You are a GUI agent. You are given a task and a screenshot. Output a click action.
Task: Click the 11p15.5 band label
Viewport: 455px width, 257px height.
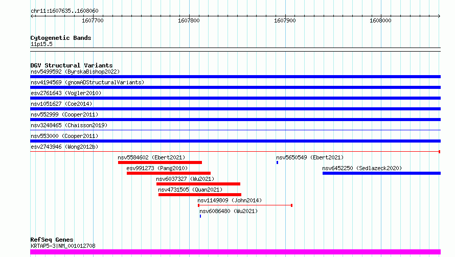click(41, 44)
